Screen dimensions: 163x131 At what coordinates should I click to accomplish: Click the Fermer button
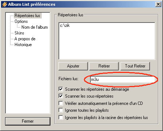[x=28, y=121]
